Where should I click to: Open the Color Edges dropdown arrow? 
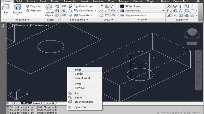pyautogui.click(x=96, y=6)
